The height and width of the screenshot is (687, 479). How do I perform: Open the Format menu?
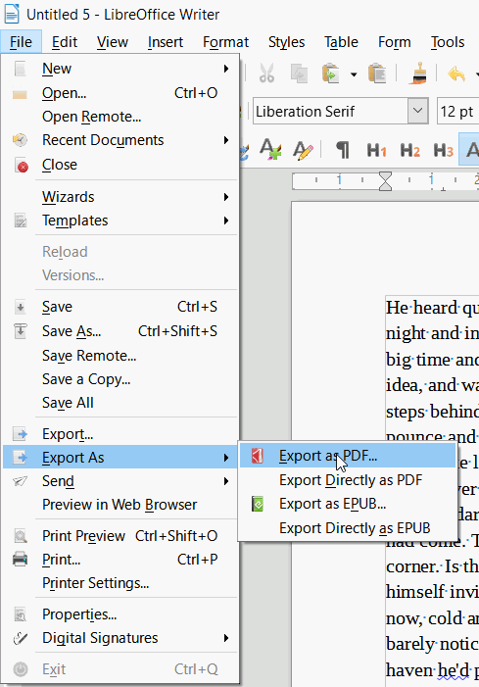tap(225, 42)
